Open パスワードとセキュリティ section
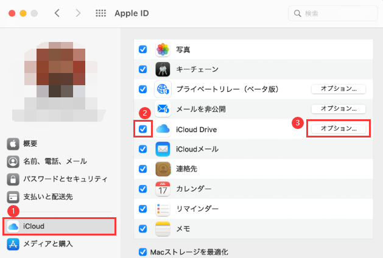Screen dimensions: 383x258 [66, 179]
